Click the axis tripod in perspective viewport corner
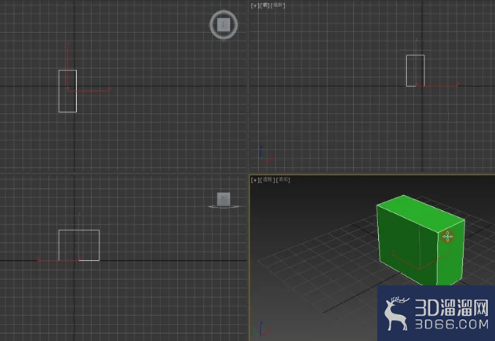The image size is (495, 341). click(261, 329)
